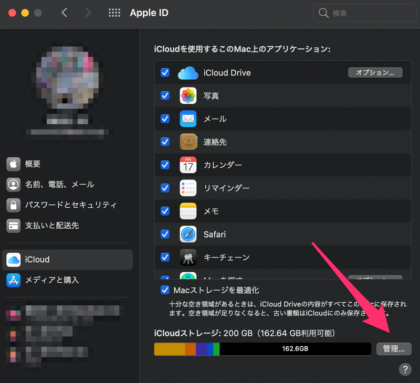Click the Reminders (リマインダー) app icon
Screen dimensions: 420x383
click(x=188, y=188)
